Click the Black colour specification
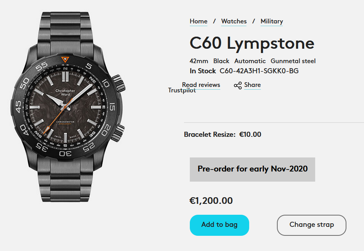364x251 pixels. [221, 61]
